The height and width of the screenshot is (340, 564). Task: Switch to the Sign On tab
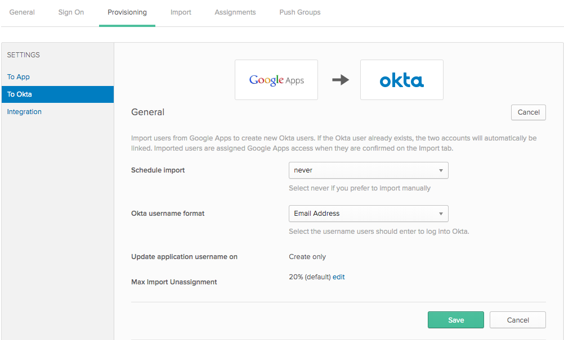tap(71, 12)
